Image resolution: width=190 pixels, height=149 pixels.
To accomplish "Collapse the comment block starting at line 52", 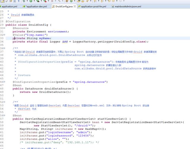I will [x=4, y=102].
